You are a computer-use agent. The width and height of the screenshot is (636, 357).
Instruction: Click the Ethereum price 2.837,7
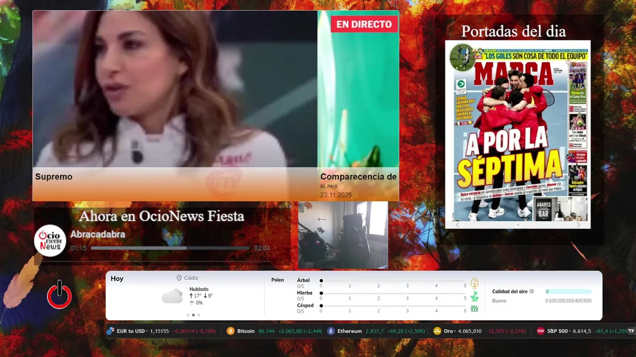tap(374, 331)
